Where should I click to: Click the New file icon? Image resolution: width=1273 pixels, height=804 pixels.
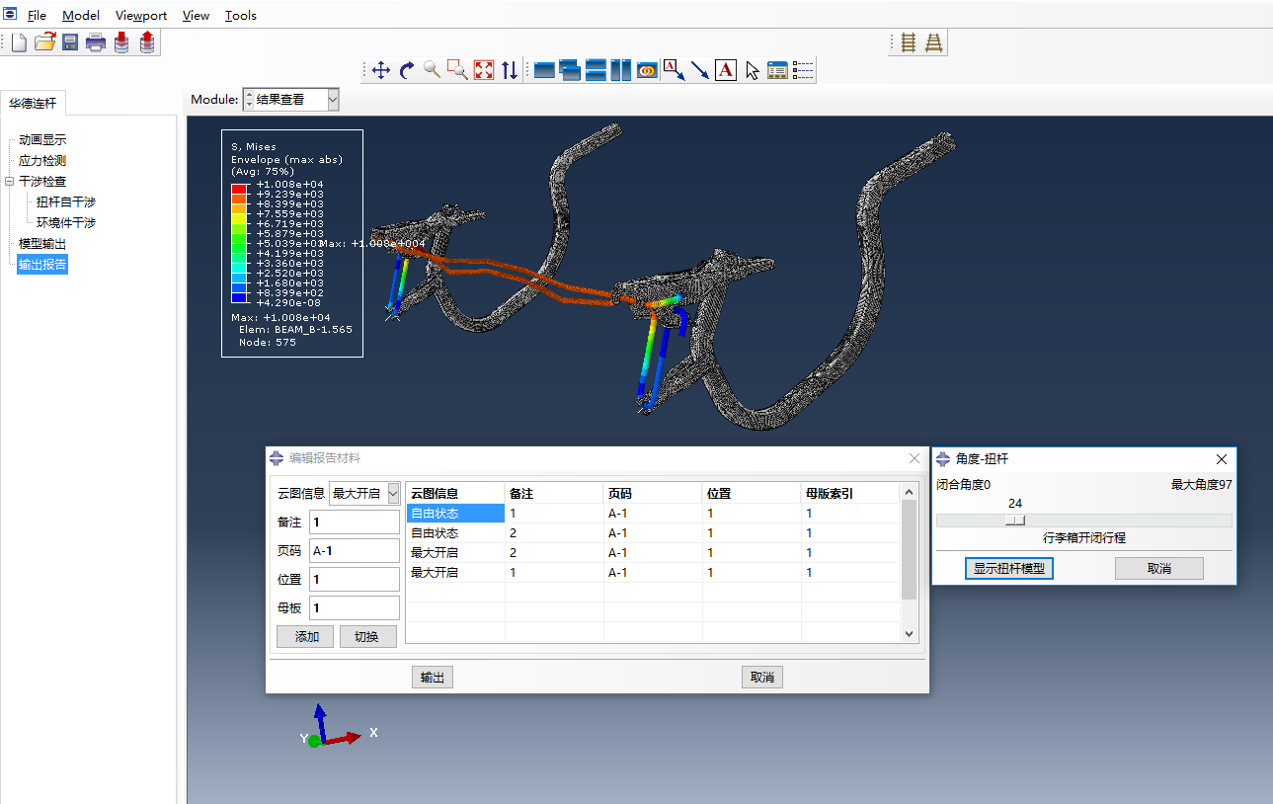[x=19, y=42]
